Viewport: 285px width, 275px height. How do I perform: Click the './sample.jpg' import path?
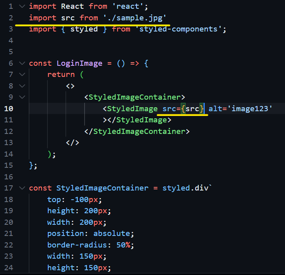pos(135,18)
